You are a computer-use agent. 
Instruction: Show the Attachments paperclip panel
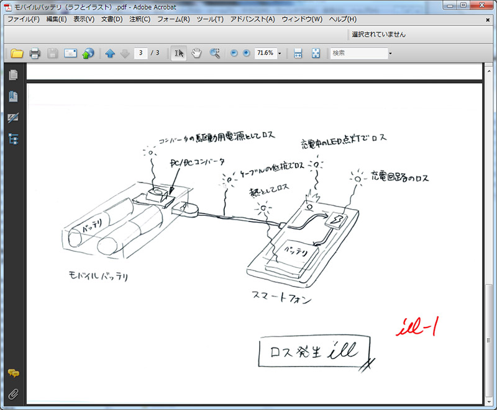(x=13, y=393)
